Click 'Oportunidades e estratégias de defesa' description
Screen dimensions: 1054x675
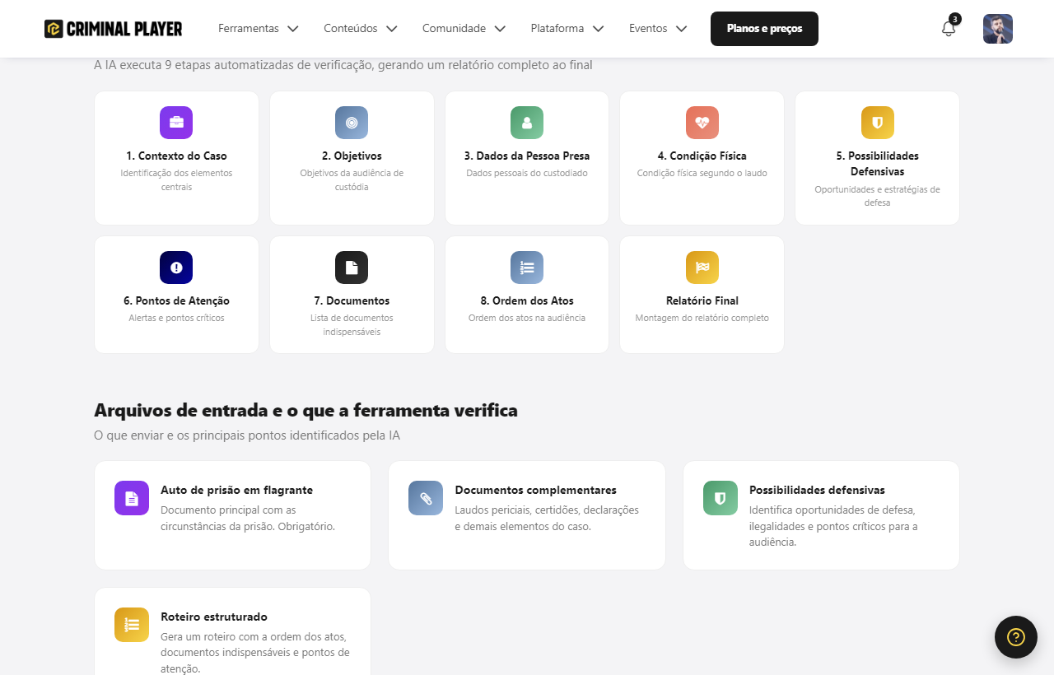(x=878, y=196)
